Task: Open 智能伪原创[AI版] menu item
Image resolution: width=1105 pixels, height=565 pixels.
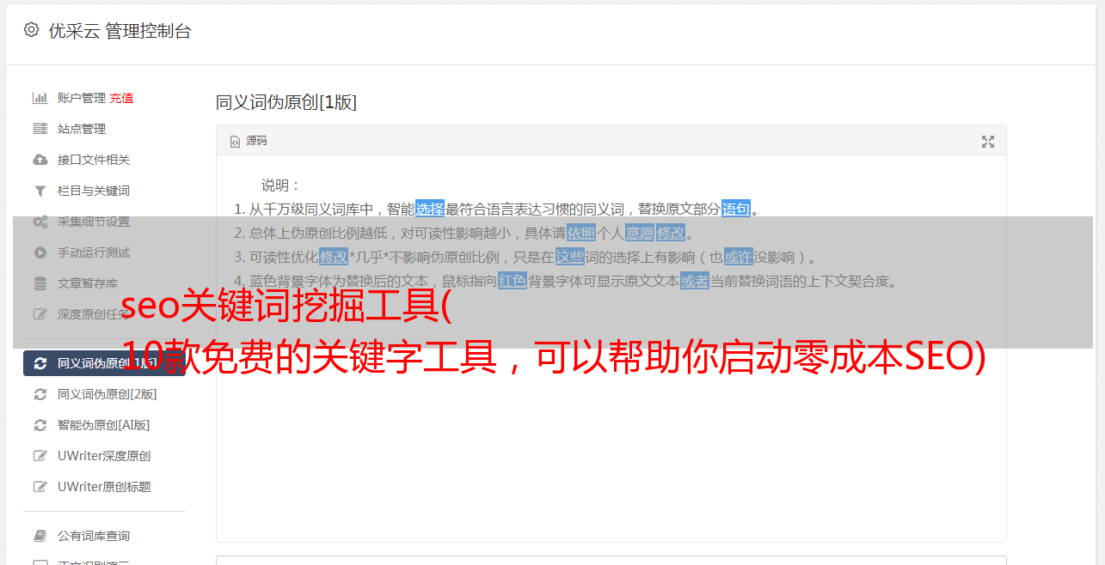Action: click(x=103, y=425)
